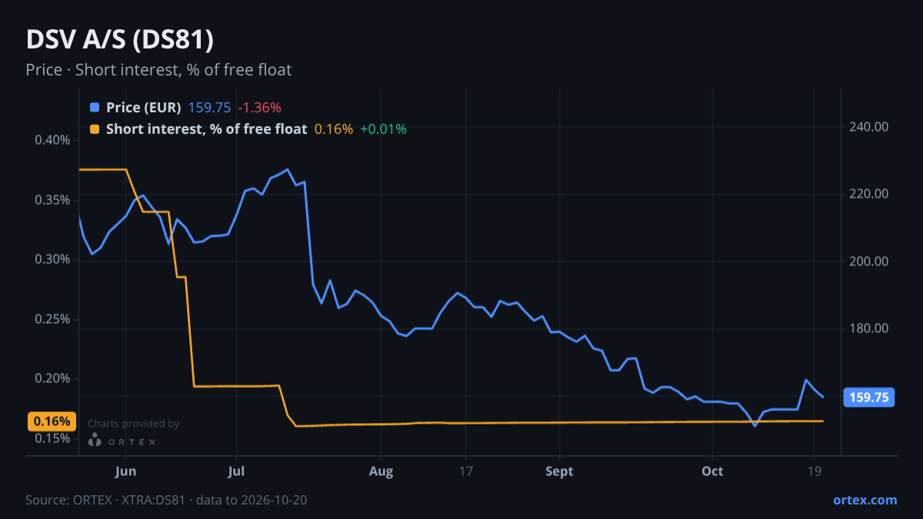Image resolution: width=923 pixels, height=519 pixels.
Task: Click the 0.25% left axis label
Action: pyautogui.click(x=52, y=319)
